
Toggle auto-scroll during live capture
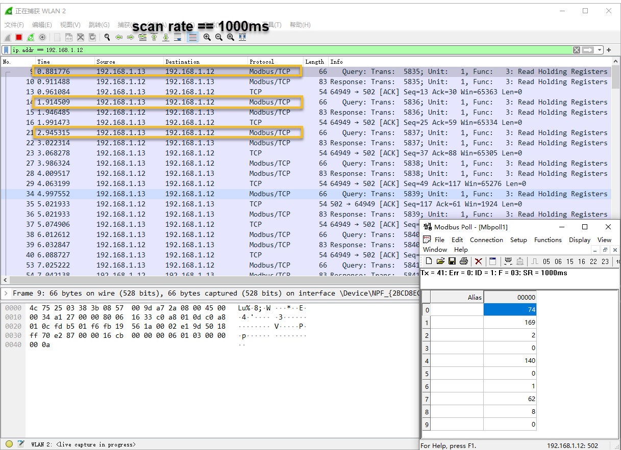point(178,37)
